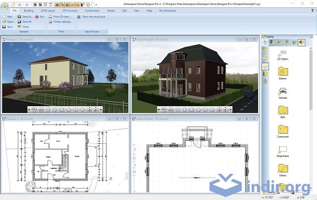Click the new document icon in quick access toolbar

pos(13,4)
